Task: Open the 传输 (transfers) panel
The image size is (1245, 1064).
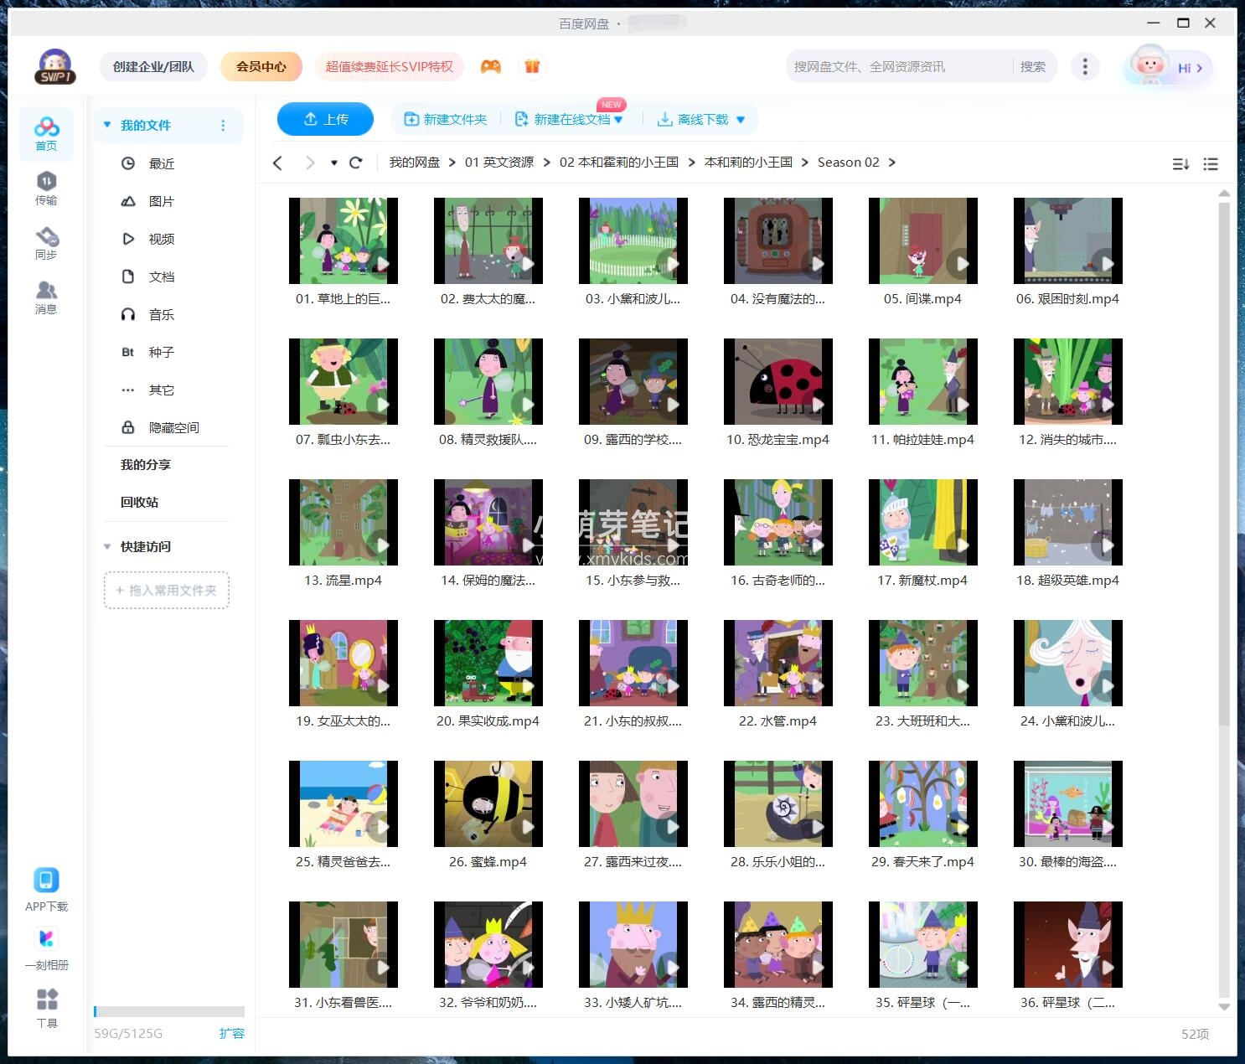Action: [46, 189]
